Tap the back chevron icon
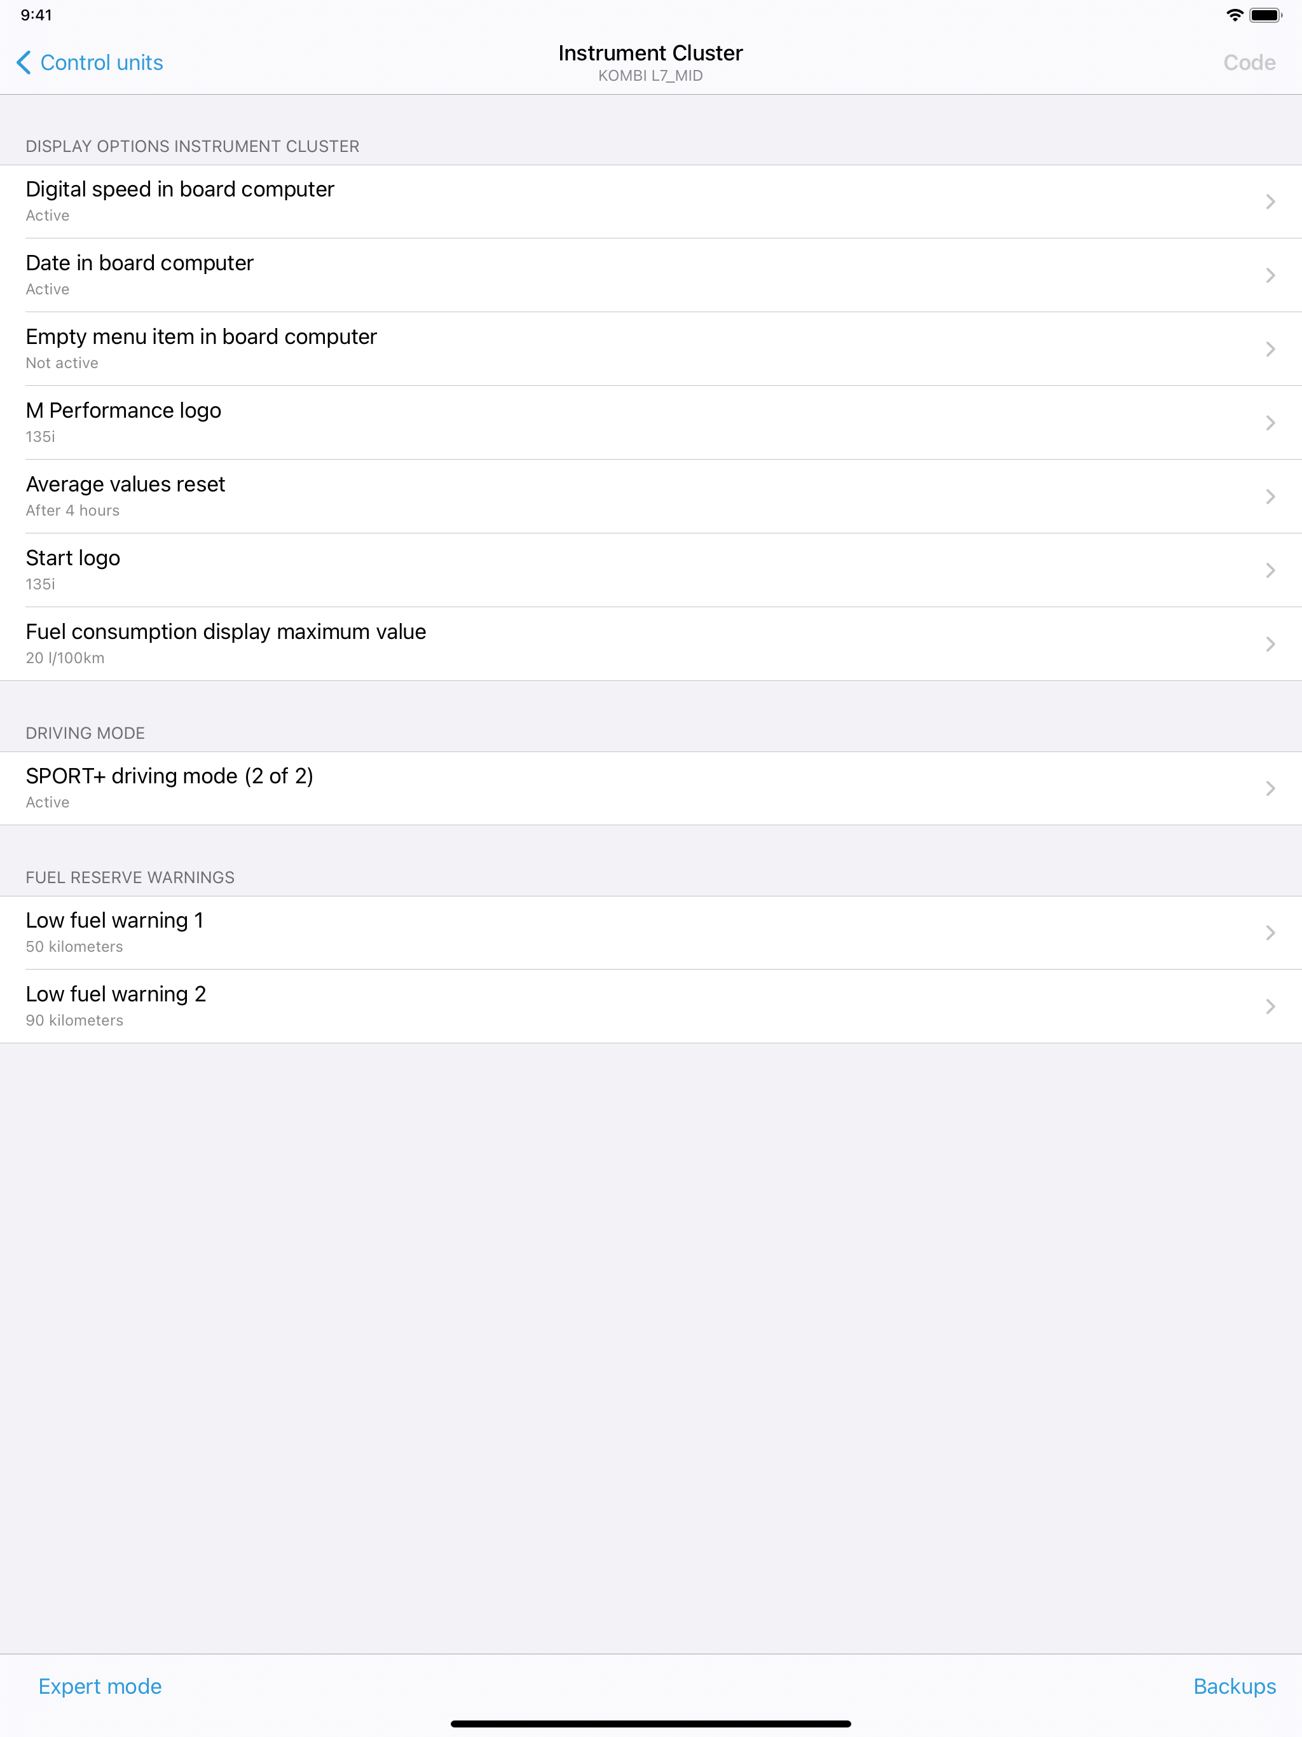The image size is (1302, 1737). 24,63
